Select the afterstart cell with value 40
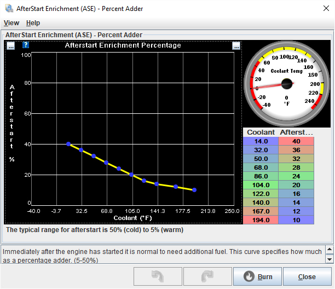 tap(296, 141)
